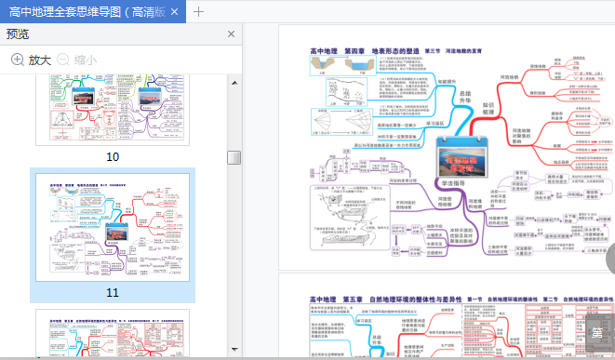Click the gray circular button at right edge
The image size is (615, 360).
tap(610, 258)
